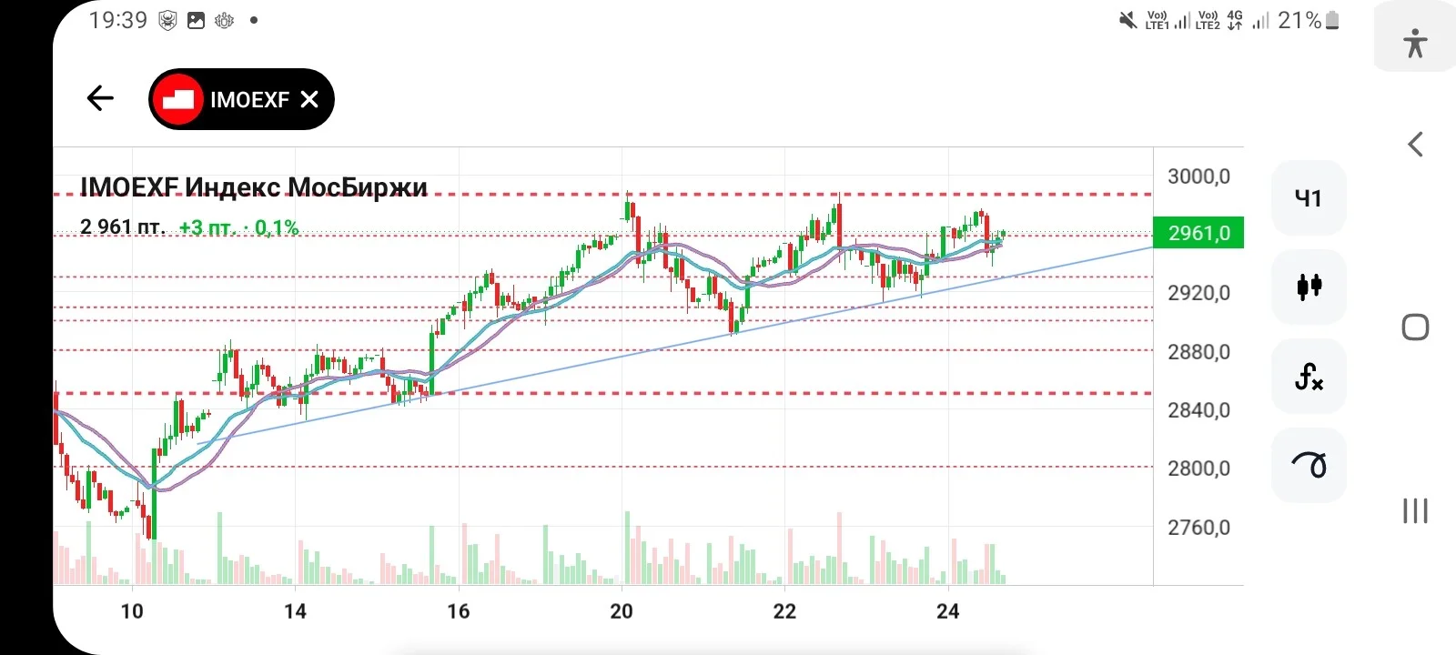Screen dimensions: 1456x655
Task: Tap the 19:39 status bar clock
Action: click(x=118, y=20)
